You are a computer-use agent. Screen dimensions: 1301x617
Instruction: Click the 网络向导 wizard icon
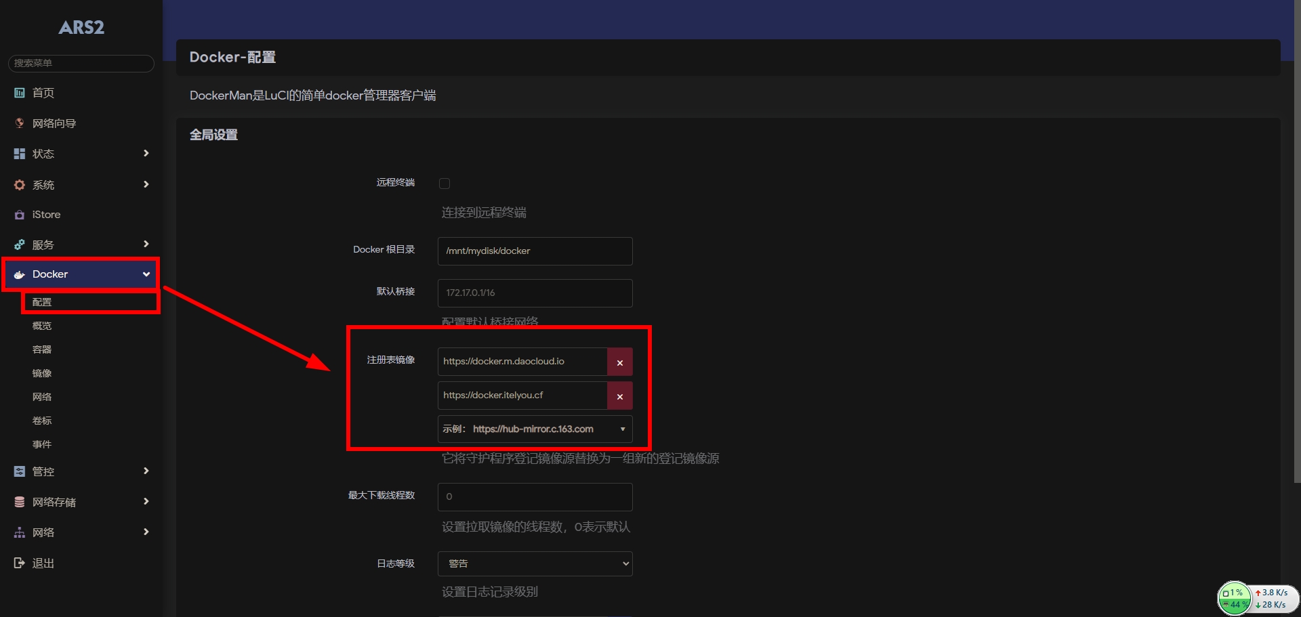20,123
